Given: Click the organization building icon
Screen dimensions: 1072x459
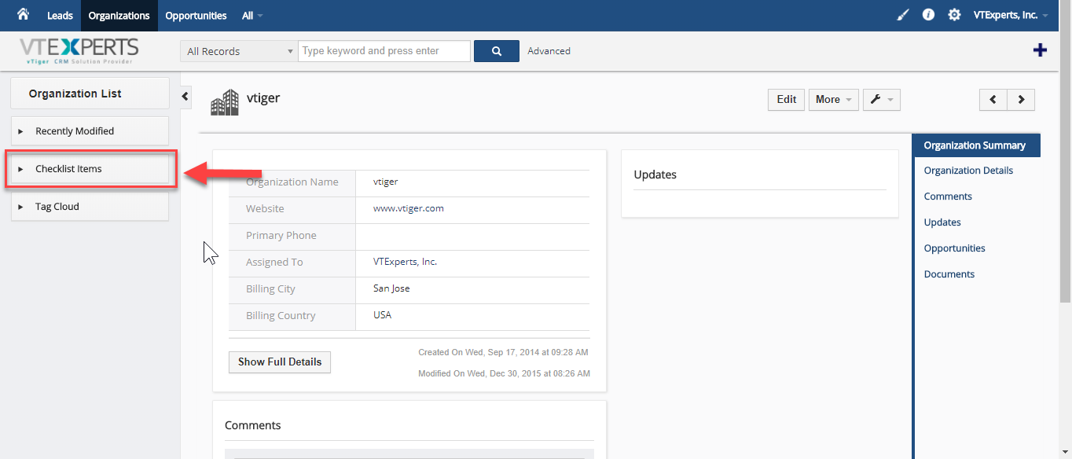Looking at the screenshot, I should 225,102.
